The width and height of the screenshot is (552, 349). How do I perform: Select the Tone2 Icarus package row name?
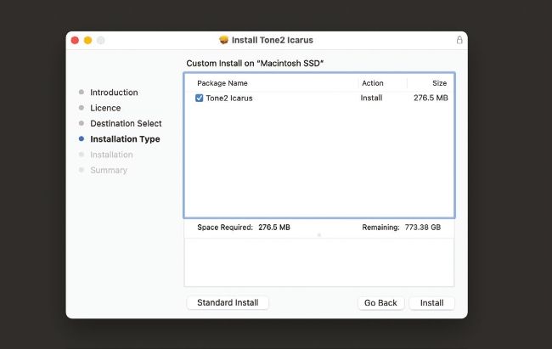(229, 99)
